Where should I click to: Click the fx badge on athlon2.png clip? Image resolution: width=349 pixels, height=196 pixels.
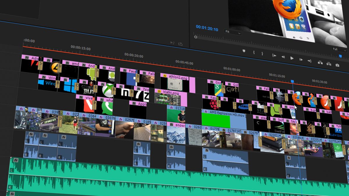[x=165, y=76]
